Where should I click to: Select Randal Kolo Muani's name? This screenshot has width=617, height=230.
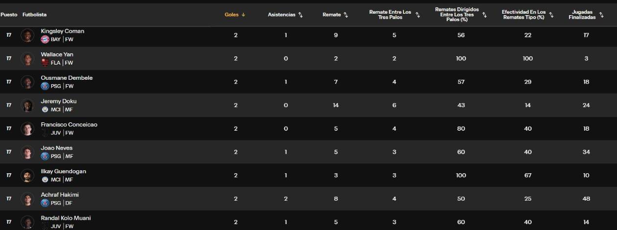[x=66, y=218]
